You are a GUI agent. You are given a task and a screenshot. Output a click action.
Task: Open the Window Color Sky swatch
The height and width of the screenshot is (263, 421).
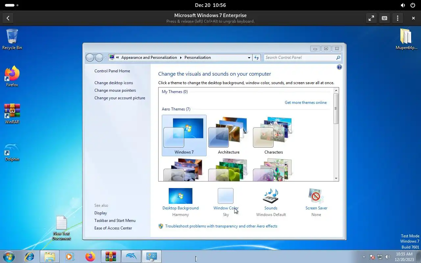[x=226, y=196]
